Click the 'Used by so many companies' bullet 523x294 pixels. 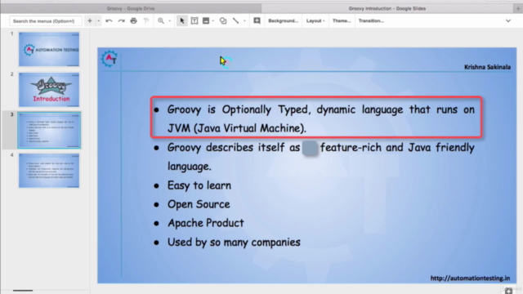234,243
